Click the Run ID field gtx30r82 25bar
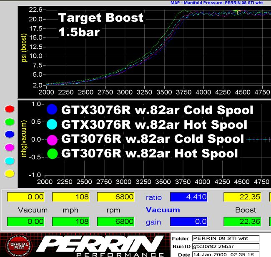This screenshot has height=257, width=271. coord(226,247)
